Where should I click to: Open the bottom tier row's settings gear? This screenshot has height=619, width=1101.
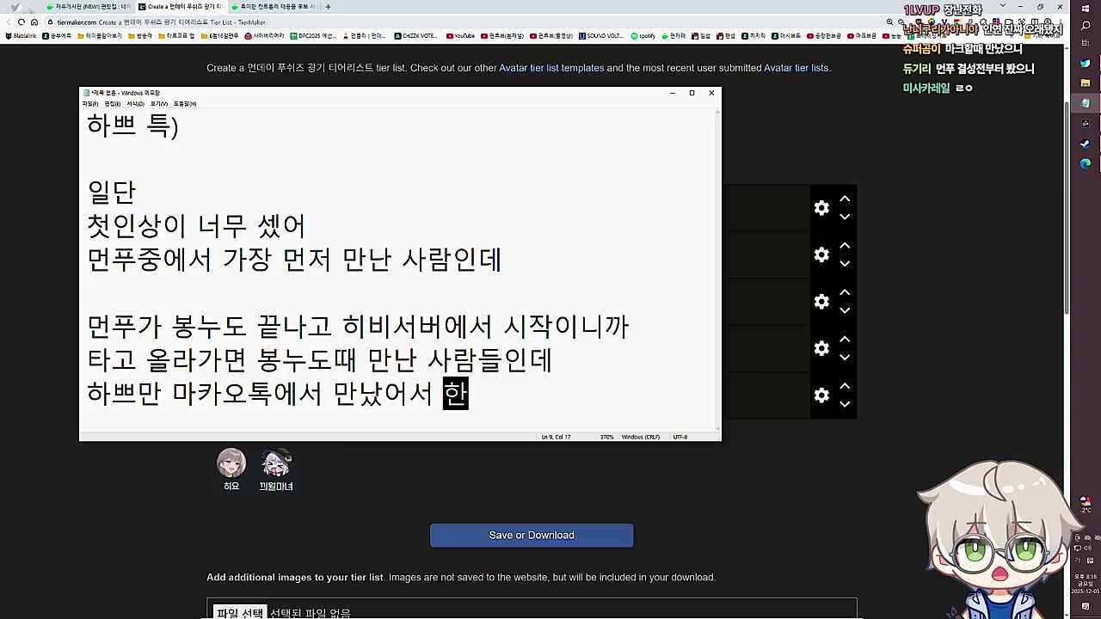pyautogui.click(x=821, y=395)
